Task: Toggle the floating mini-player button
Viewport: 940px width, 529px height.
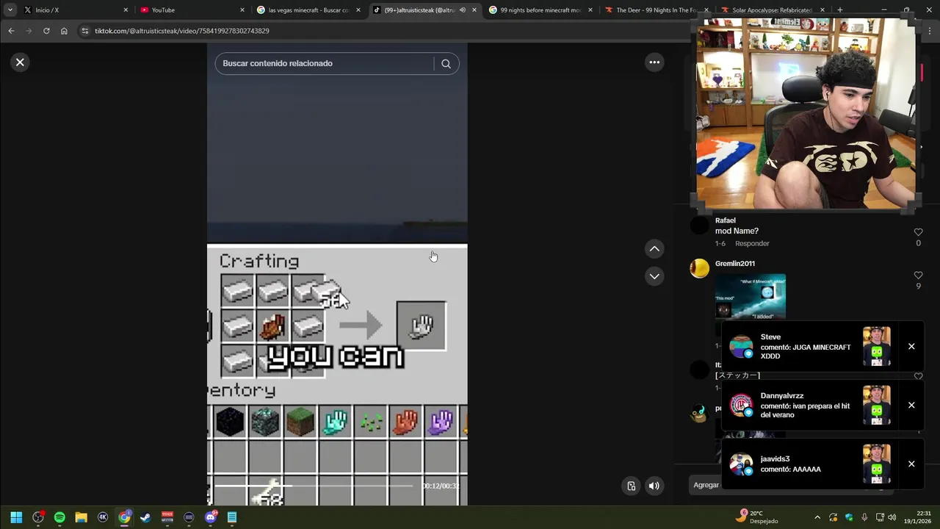Action: [631, 486]
